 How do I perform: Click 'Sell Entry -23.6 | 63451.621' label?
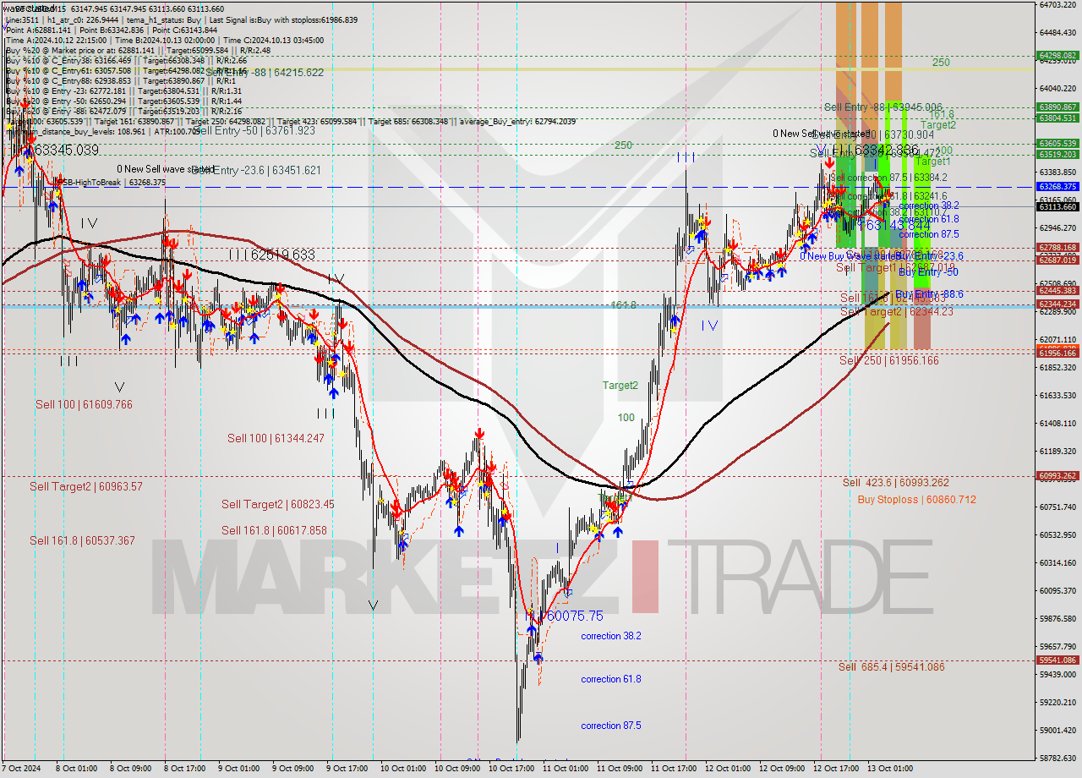click(x=256, y=170)
